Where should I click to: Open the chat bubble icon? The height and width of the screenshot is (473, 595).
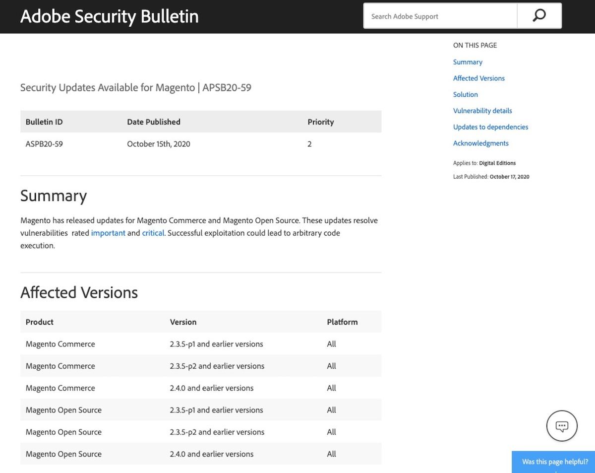tap(562, 426)
